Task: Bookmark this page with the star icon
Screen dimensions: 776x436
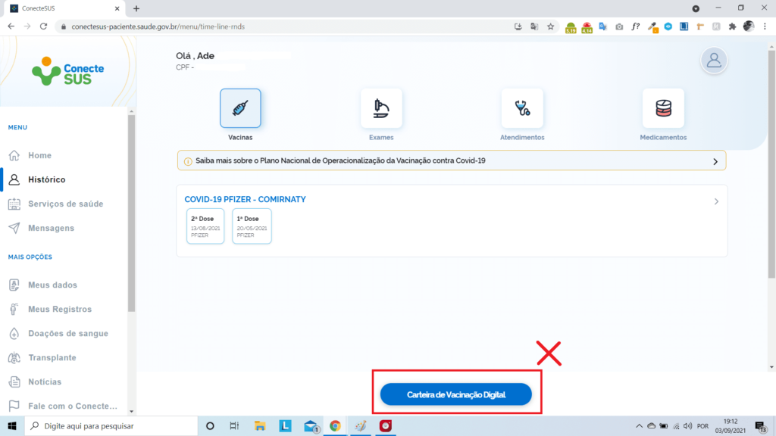Action: pos(551,26)
